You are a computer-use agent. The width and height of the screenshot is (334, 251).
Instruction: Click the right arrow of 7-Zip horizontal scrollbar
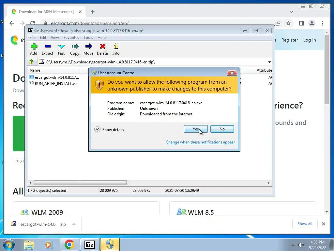(269, 183)
